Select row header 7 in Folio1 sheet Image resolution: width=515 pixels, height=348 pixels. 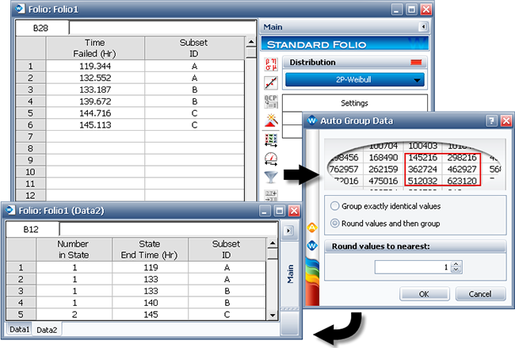(x=31, y=136)
